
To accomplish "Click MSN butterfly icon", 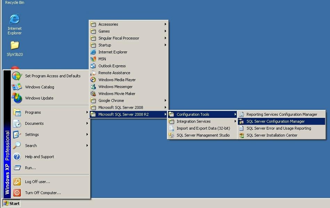I will 93,59.
